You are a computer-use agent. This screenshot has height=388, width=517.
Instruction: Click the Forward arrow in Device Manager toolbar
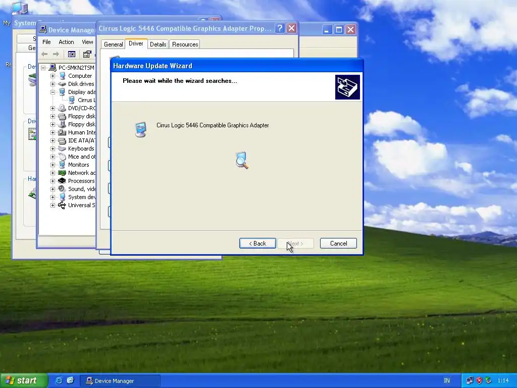click(x=56, y=54)
